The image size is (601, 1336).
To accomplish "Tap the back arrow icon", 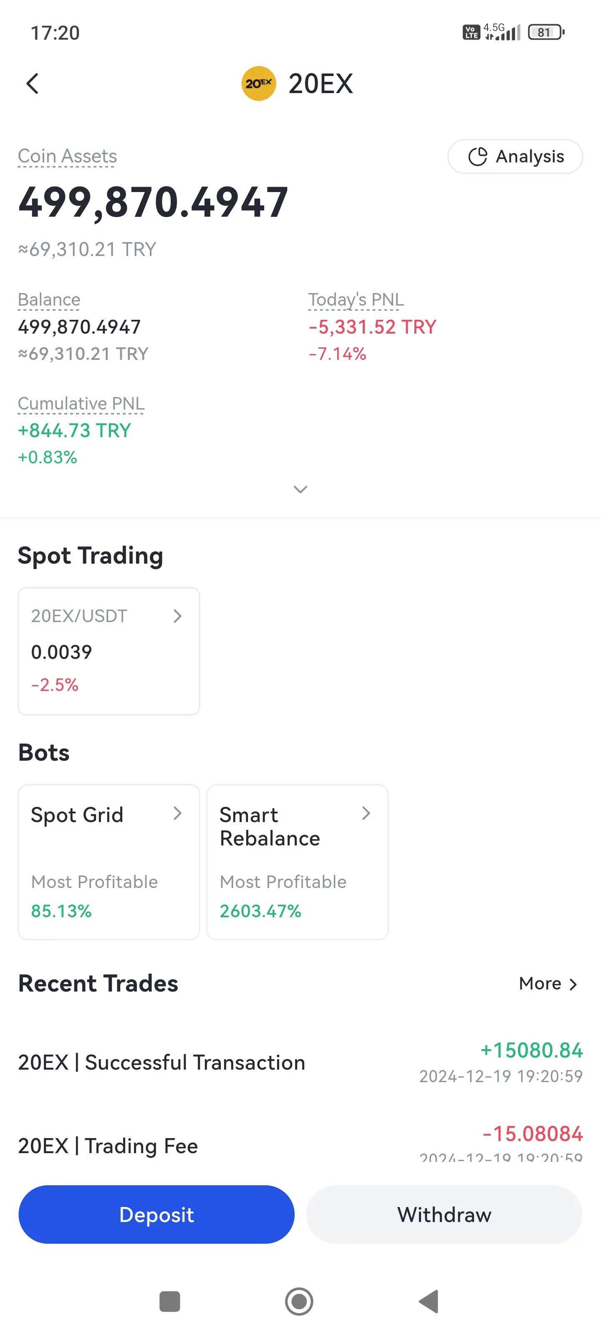I will 32,83.
